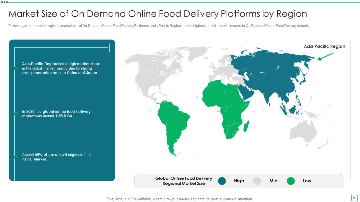The image size is (360, 202).
Task: Select the bullet marker beside 2020 market text
Action: (15, 114)
